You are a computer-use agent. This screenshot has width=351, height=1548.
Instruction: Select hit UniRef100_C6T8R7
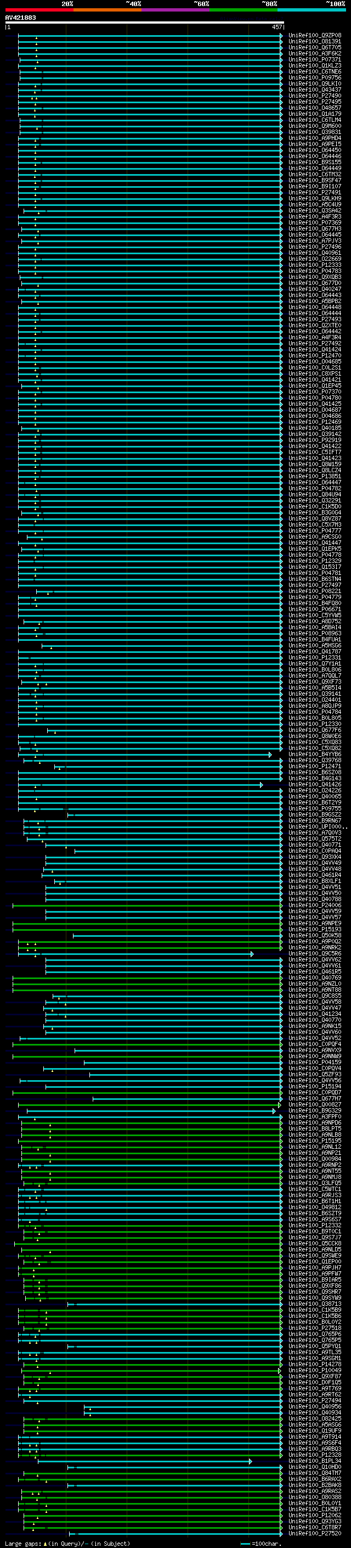click(x=314, y=1527)
